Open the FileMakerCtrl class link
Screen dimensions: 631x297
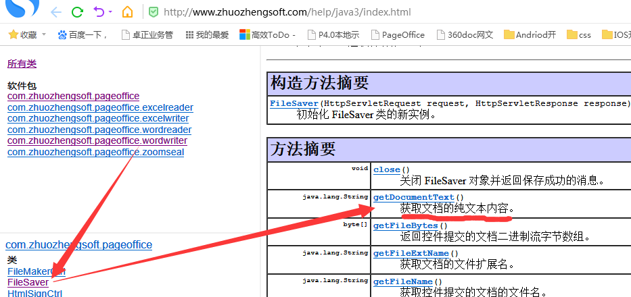coord(37,271)
